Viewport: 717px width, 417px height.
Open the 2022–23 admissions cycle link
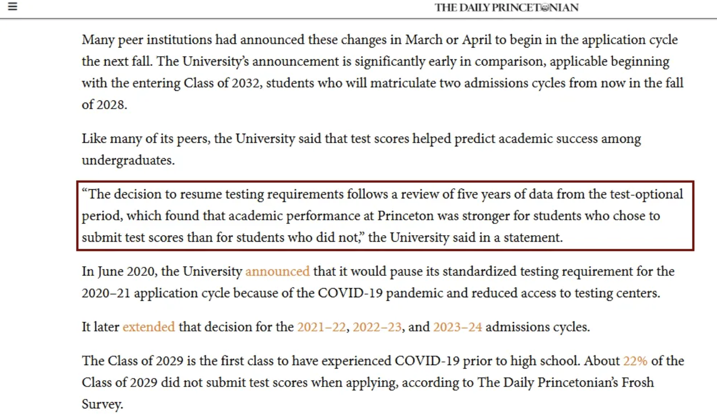coord(377,327)
